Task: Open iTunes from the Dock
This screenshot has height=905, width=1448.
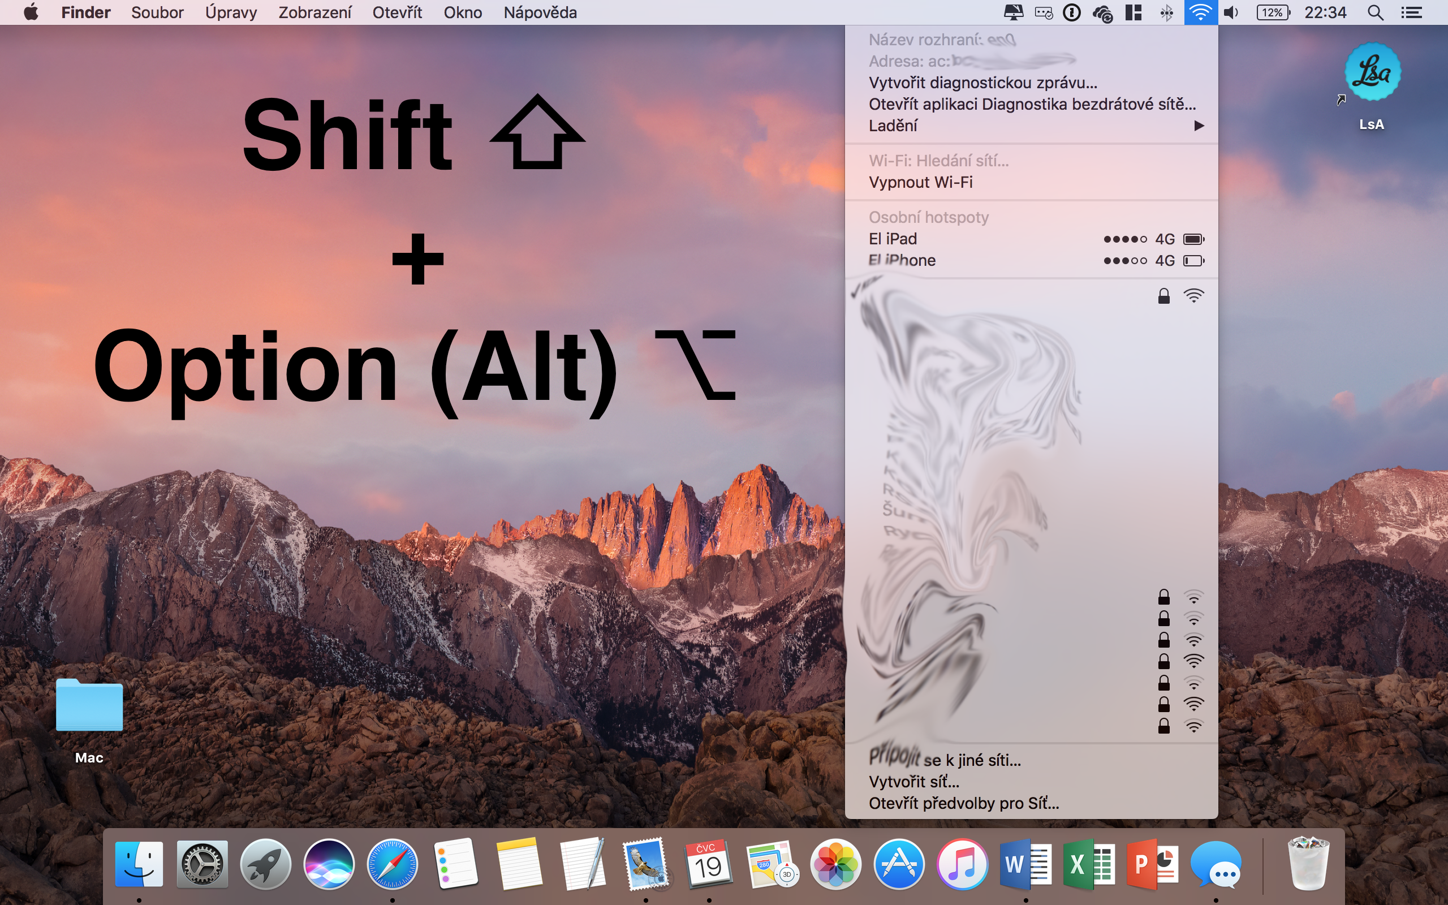Action: 962,864
